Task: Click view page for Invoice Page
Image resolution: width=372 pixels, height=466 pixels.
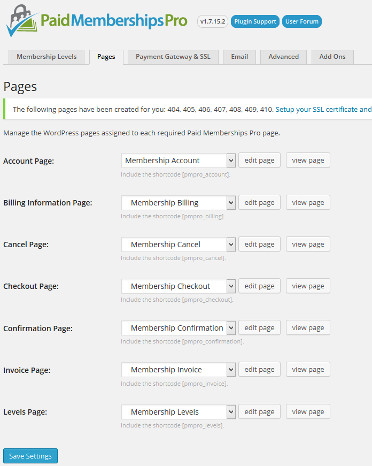Action: [308, 369]
